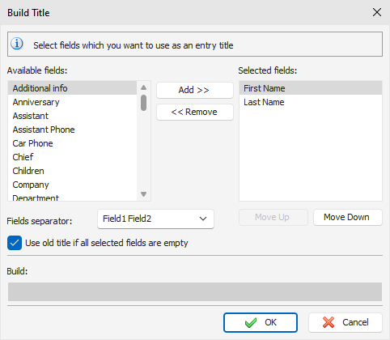Select 'Department' in Available fields
390x340 pixels.
72,197
